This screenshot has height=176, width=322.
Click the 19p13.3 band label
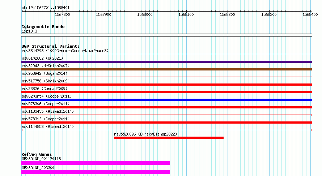(29, 31)
